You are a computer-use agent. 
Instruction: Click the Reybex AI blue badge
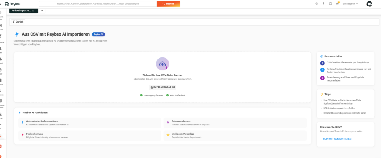tap(98, 34)
